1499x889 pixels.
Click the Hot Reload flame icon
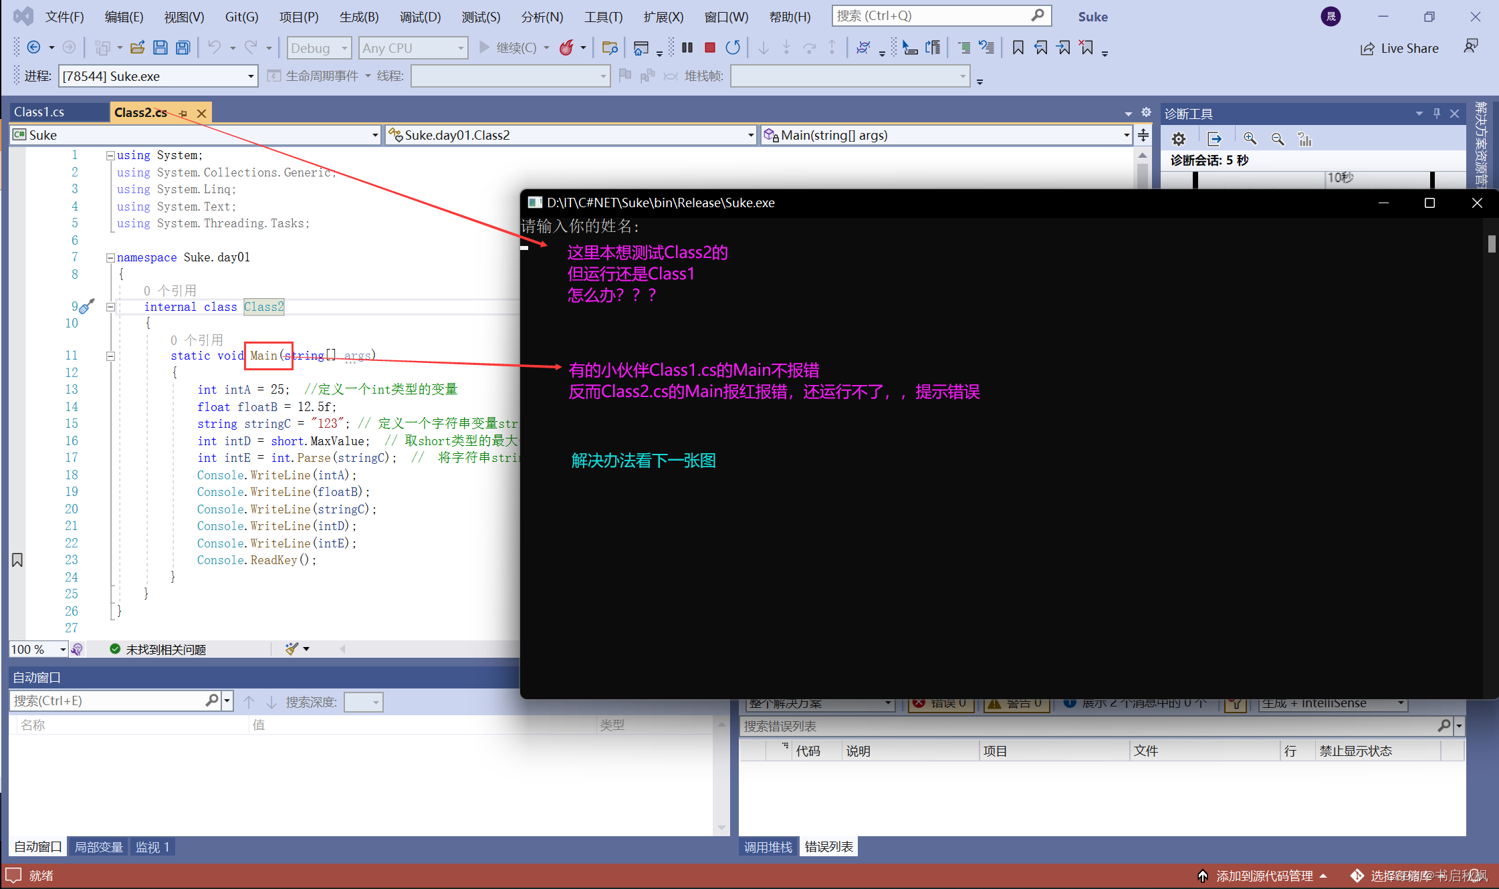566,47
